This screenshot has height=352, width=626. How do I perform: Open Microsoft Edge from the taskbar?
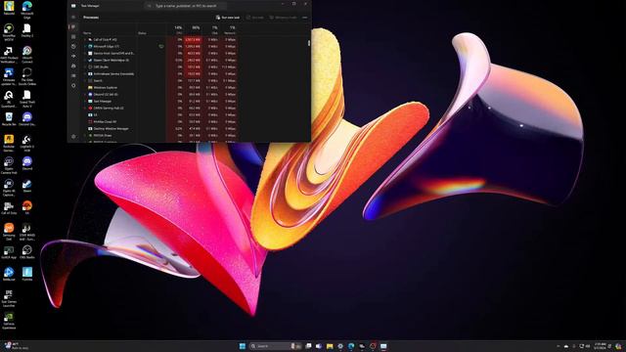tap(351, 346)
